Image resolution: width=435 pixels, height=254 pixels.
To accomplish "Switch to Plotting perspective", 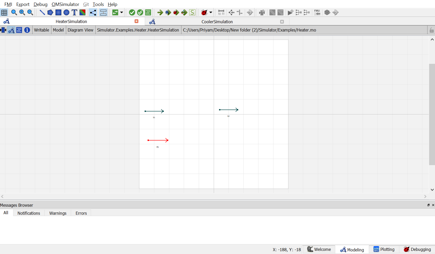I will [x=384, y=249].
